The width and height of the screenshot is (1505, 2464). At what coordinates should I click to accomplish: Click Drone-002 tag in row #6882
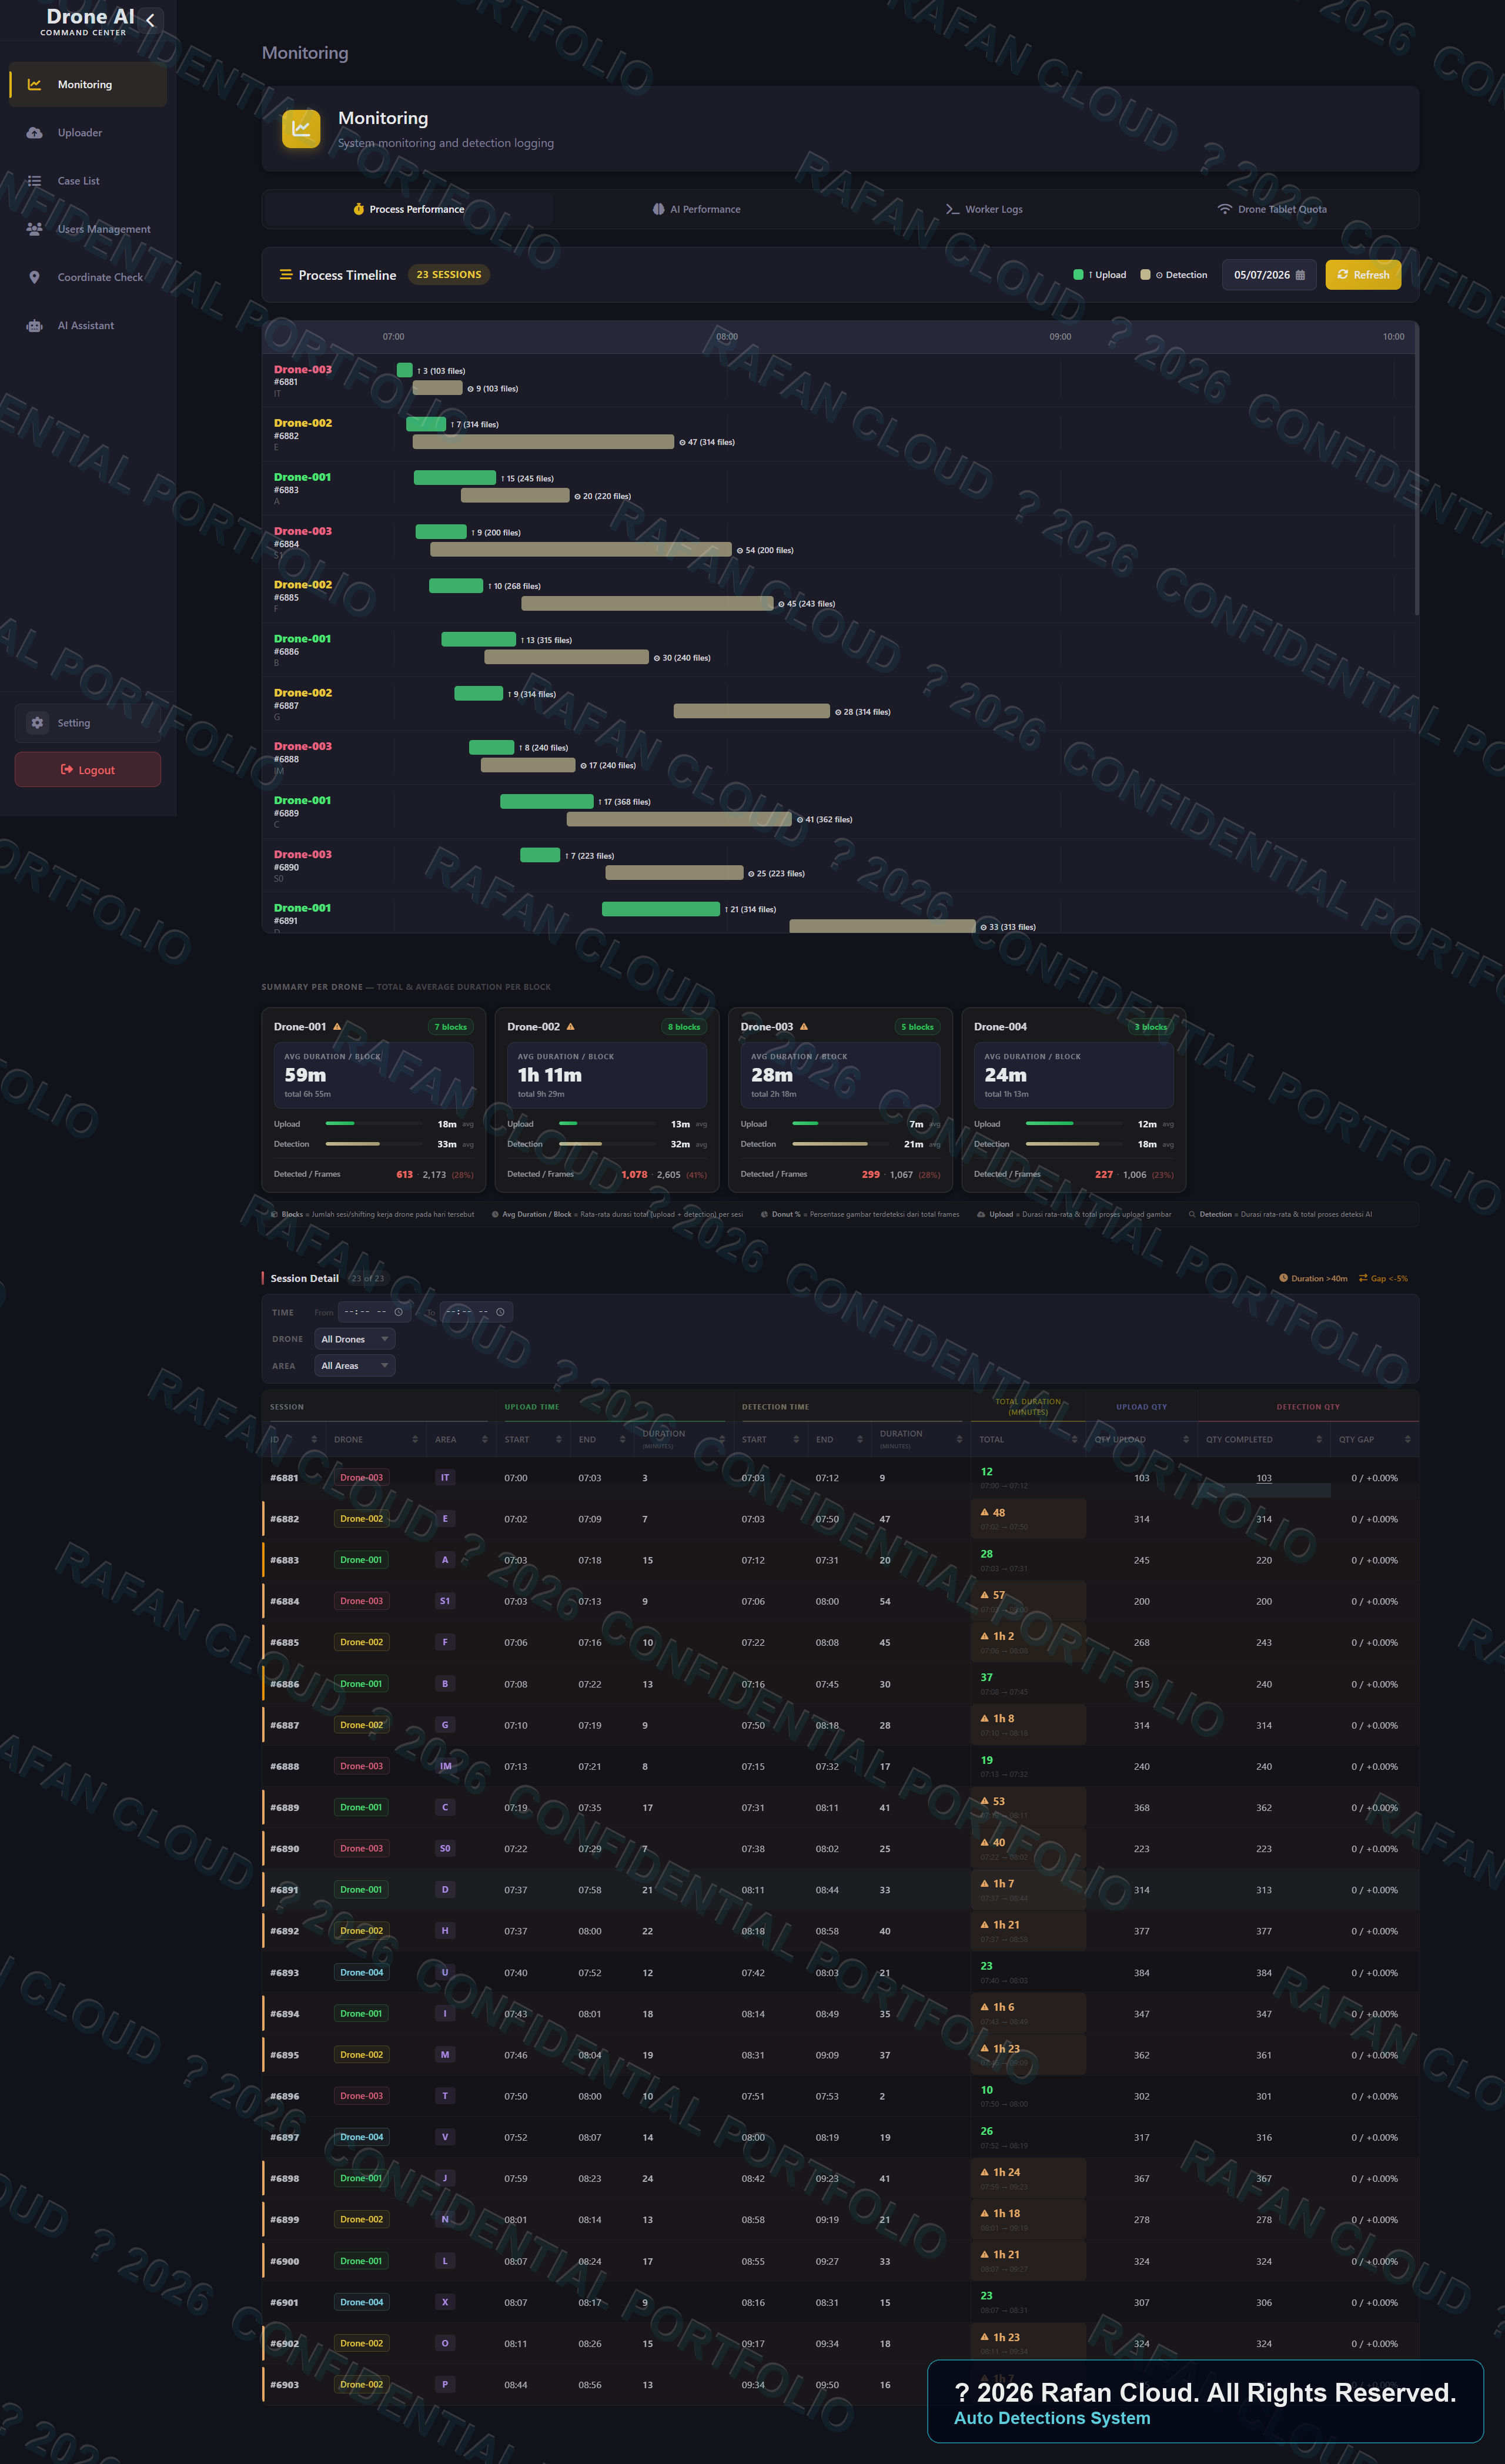click(x=361, y=1519)
